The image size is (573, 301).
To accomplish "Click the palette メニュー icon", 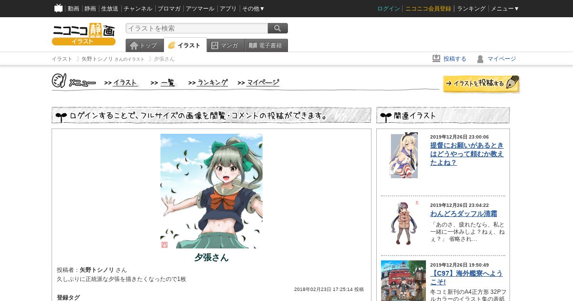I will point(59,81).
